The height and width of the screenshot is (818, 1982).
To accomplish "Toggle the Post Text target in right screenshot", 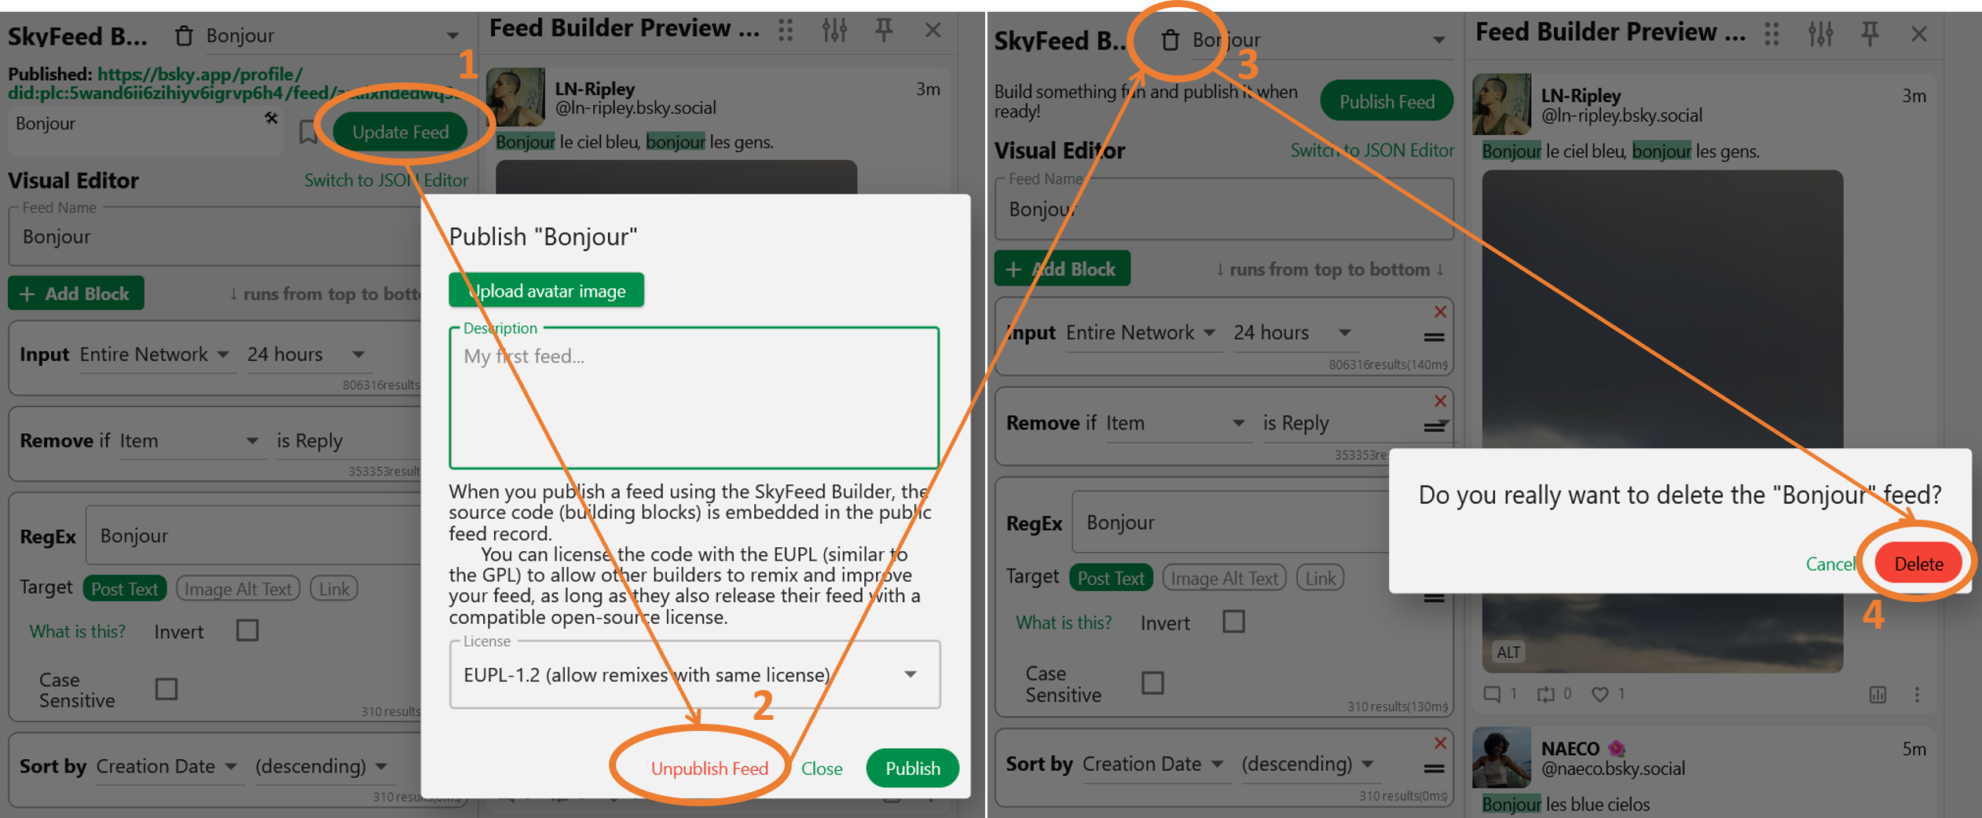I will (x=1111, y=578).
